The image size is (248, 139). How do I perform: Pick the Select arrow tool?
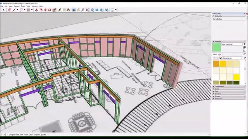[4, 10]
